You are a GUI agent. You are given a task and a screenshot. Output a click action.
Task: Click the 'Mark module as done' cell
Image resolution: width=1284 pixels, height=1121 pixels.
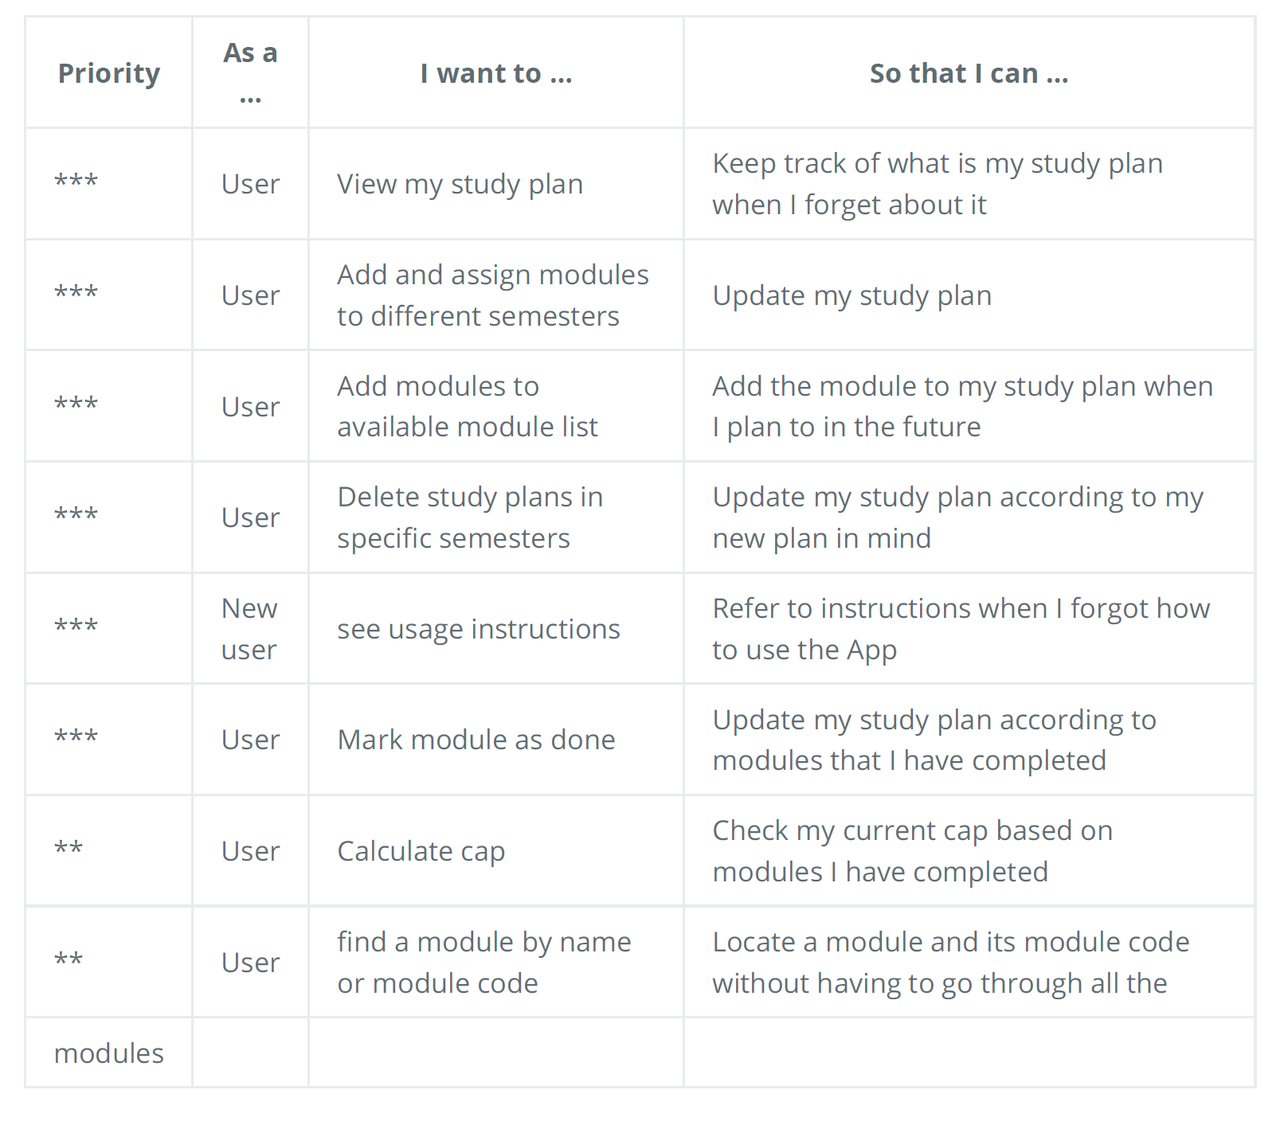476,740
